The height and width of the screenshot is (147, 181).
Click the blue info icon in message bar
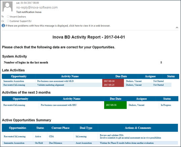click(3, 26)
